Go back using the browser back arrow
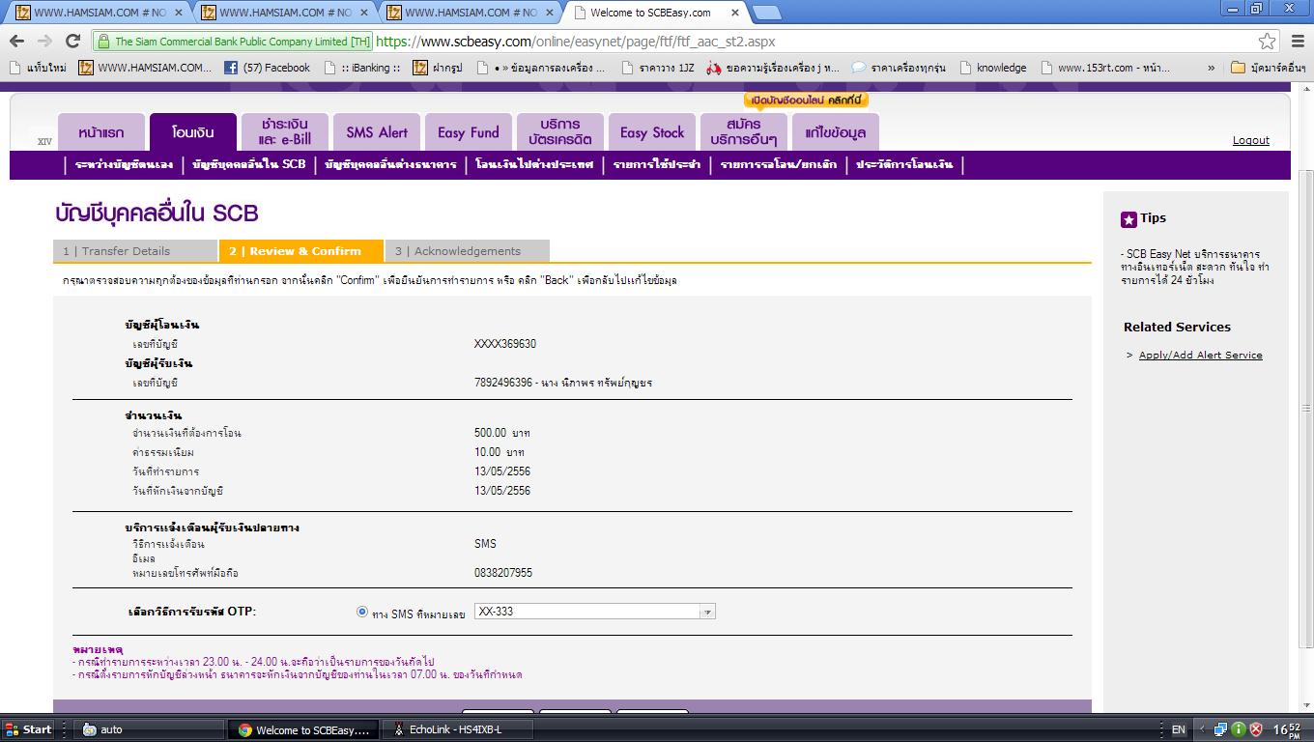The height and width of the screenshot is (742, 1314). tap(16, 42)
